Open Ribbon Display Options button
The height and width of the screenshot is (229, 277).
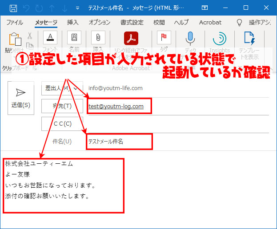point(205,8)
